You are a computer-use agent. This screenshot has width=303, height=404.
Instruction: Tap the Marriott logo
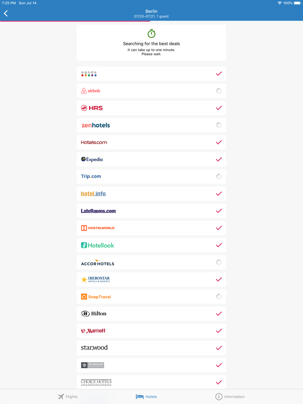tap(93, 331)
